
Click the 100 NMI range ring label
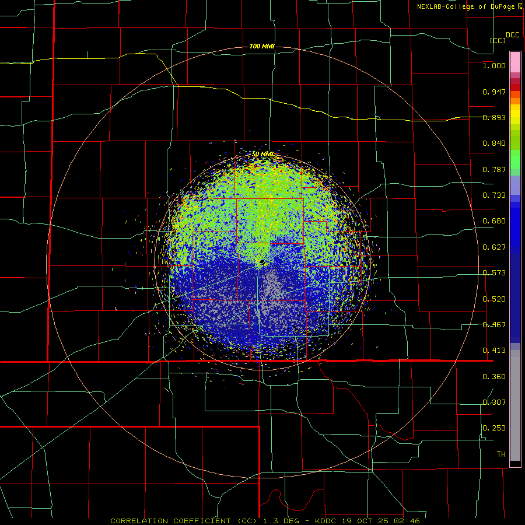(x=262, y=46)
